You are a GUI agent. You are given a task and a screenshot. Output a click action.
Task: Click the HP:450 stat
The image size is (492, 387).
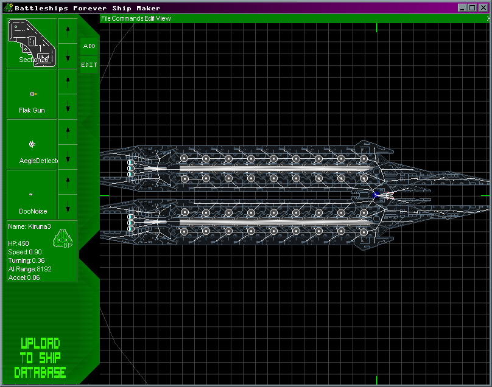click(18, 243)
